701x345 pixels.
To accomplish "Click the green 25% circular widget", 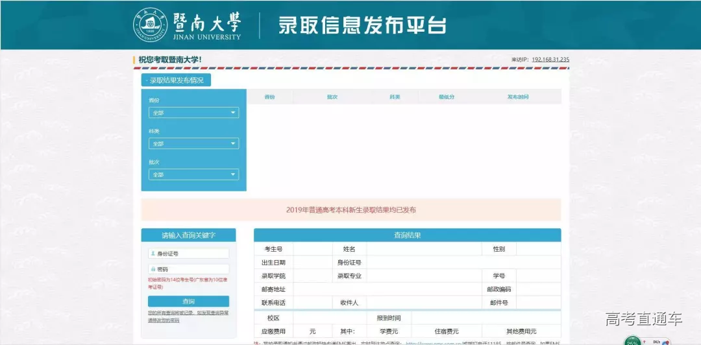I will (633, 341).
